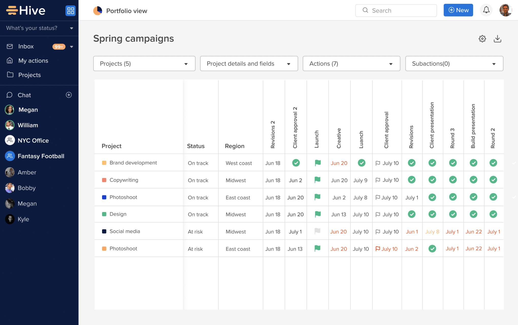Open My actions in sidebar

[x=33, y=61]
